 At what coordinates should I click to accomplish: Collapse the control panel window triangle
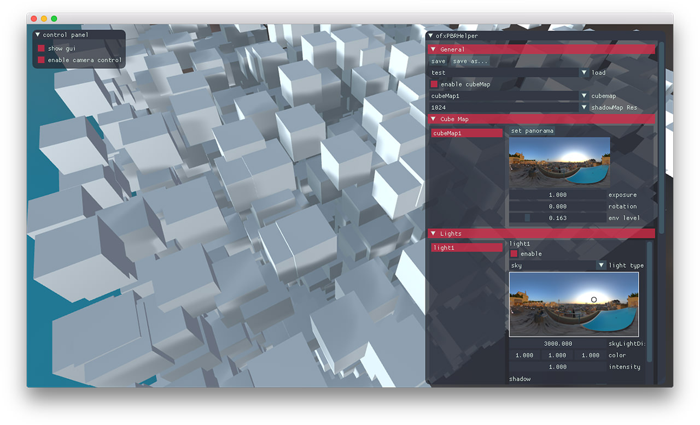(38, 34)
